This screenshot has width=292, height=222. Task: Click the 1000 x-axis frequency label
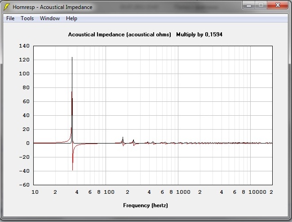(183, 192)
